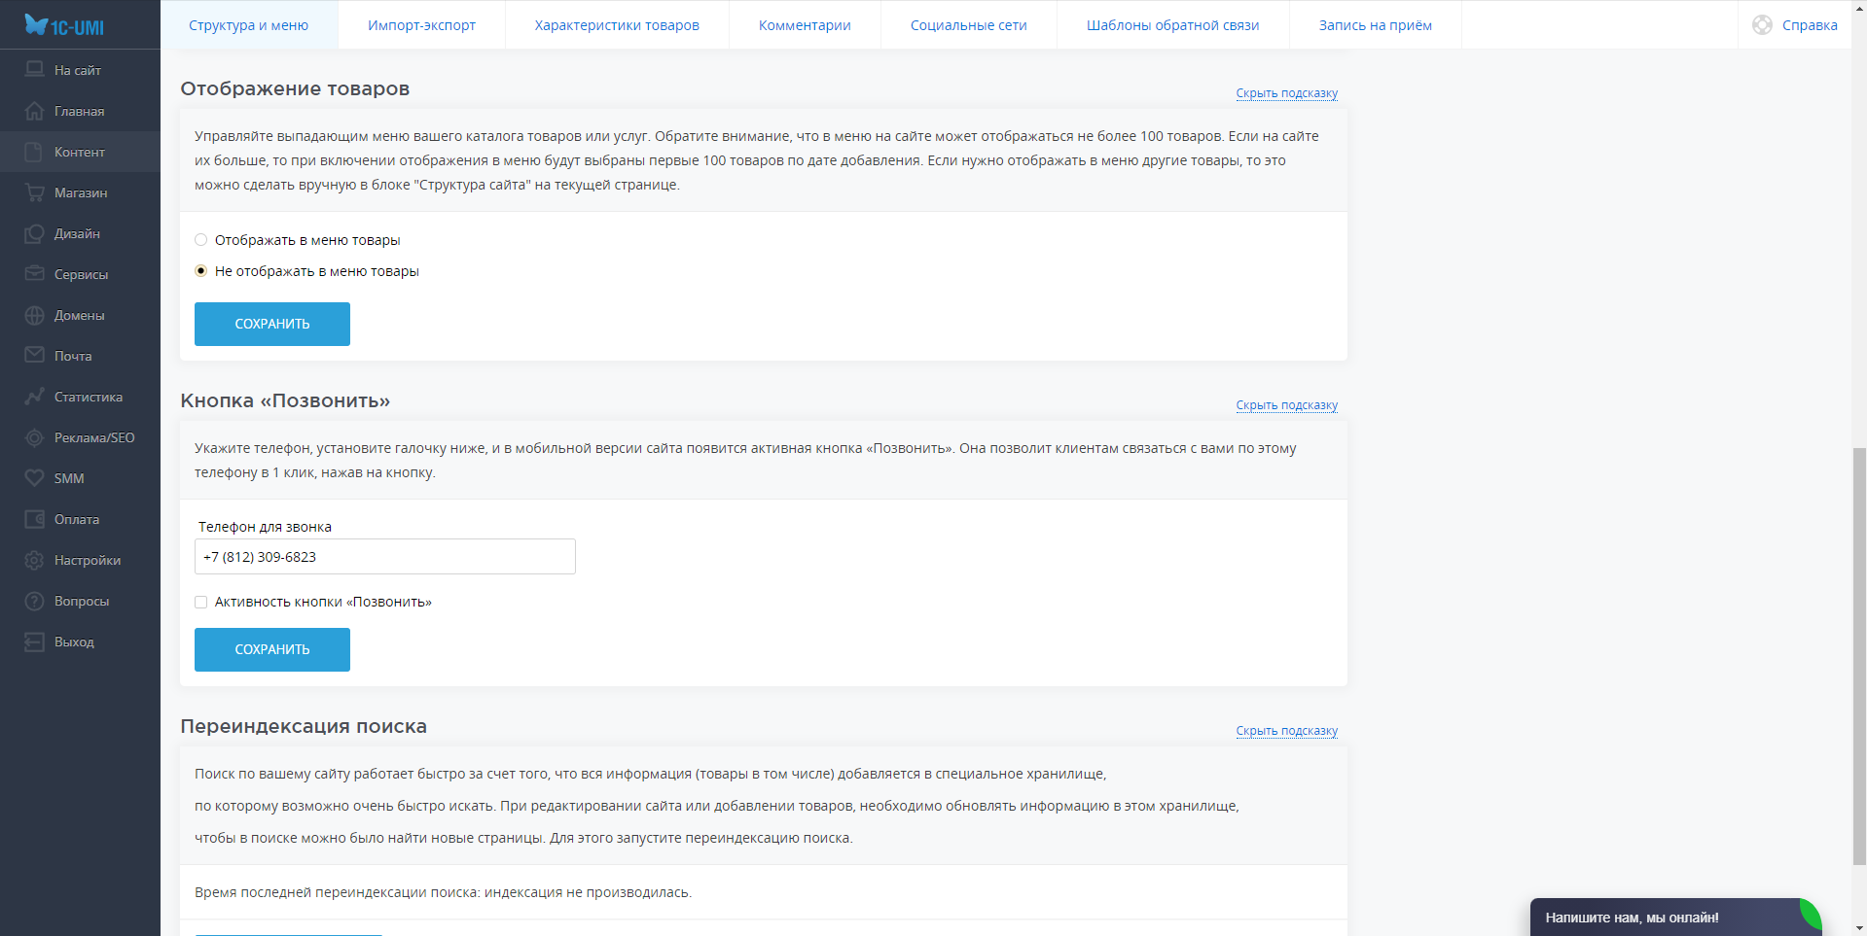Open the 'Справка' help link
The image size is (1867, 936).
point(1810,25)
